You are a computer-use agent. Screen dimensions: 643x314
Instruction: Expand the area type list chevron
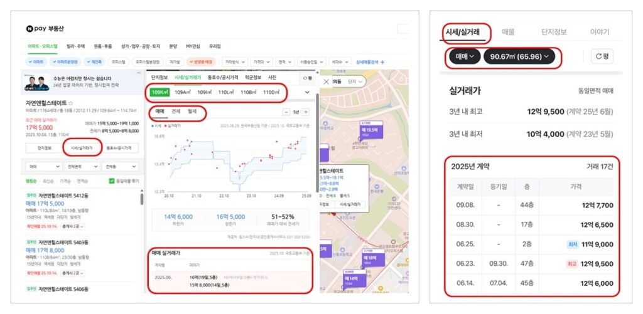tap(307, 93)
